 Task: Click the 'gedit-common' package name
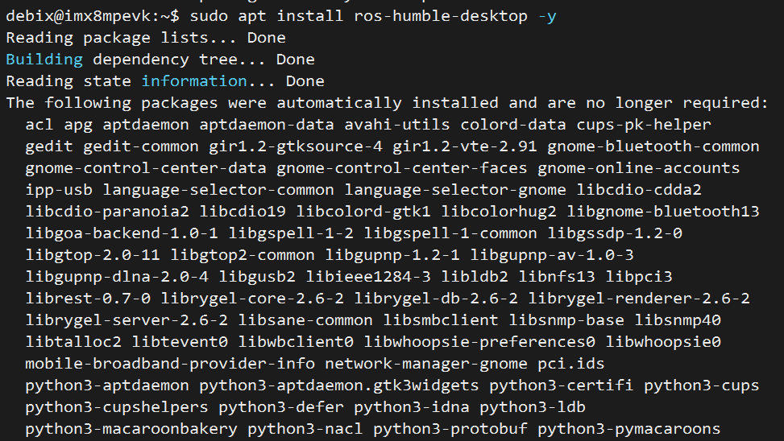pyautogui.click(x=141, y=146)
